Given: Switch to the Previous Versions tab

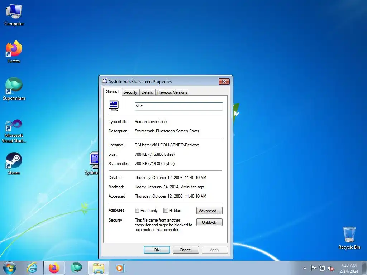Looking at the screenshot, I should [172, 92].
